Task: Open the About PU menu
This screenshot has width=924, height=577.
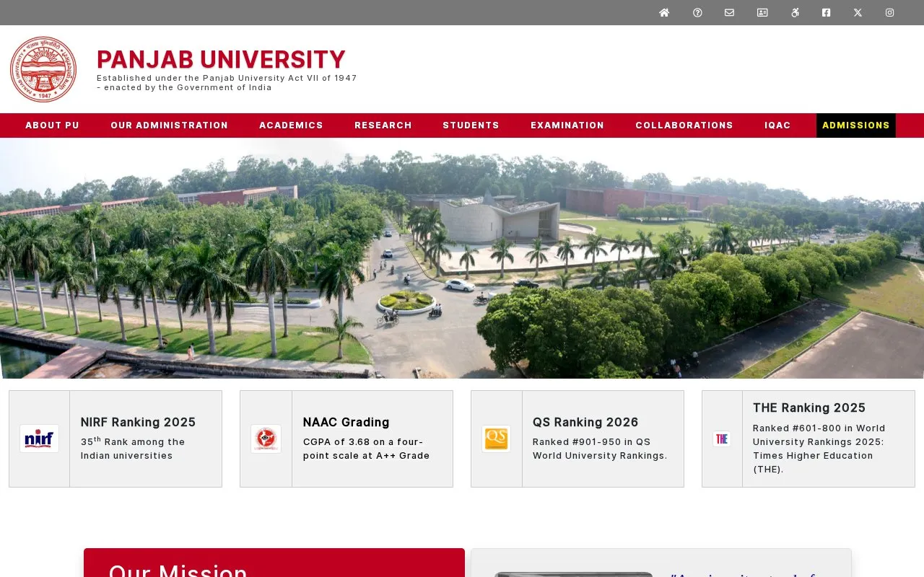Action: pyautogui.click(x=53, y=125)
